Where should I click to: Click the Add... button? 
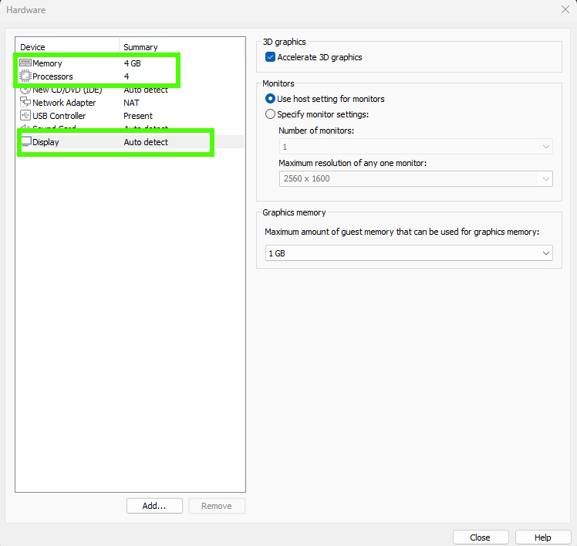pyautogui.click(x=154, y=506)
